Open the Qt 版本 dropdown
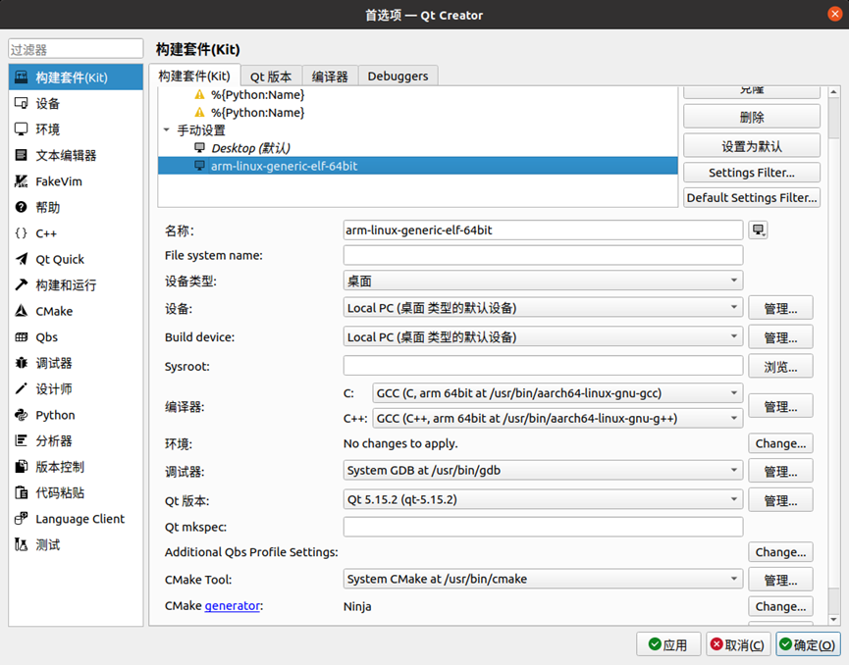The height and width of the screenshot is (665, 849). pos(543,500)
